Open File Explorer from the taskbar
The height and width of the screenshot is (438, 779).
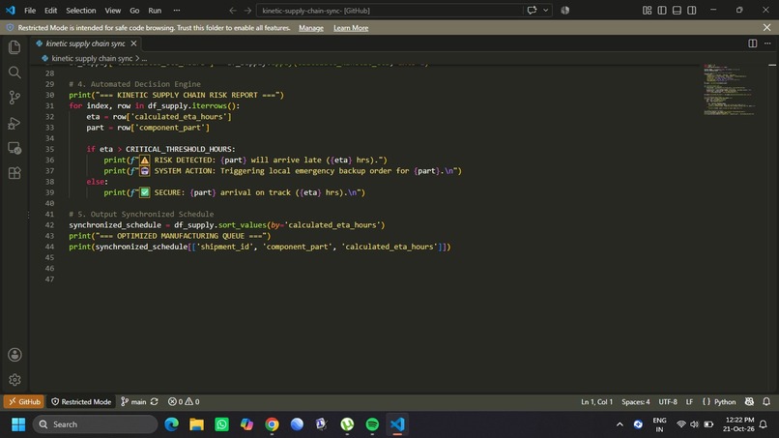click(197, 424)
